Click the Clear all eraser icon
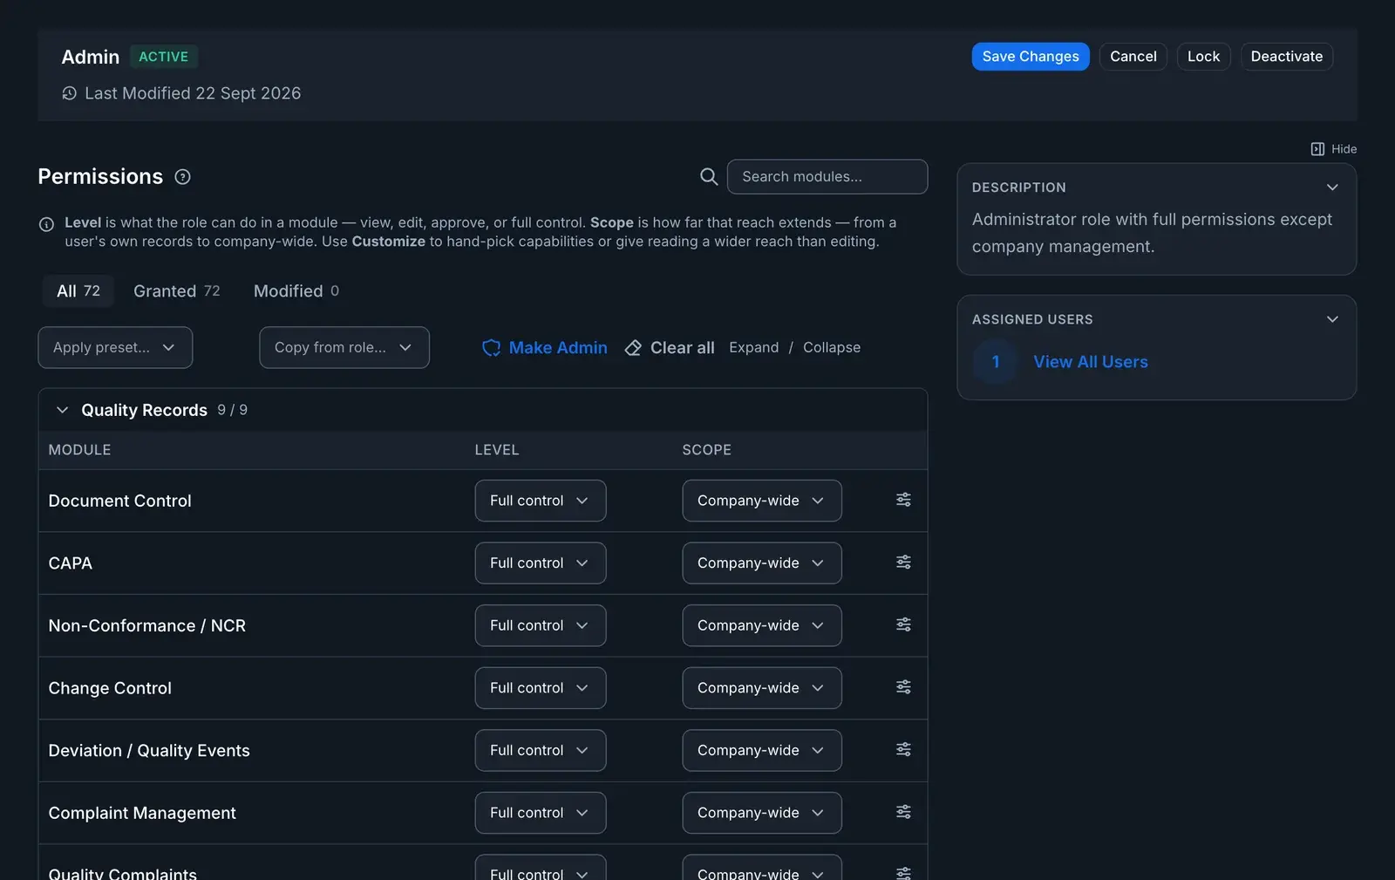Viewport: 1395px width, 880px height. pyautogui.click(x=633, y=348)
